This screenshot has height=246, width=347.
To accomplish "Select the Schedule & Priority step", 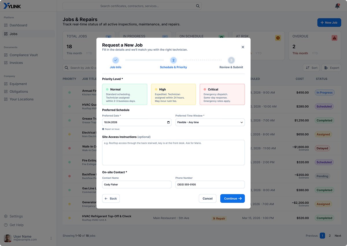I will point(173,63).
